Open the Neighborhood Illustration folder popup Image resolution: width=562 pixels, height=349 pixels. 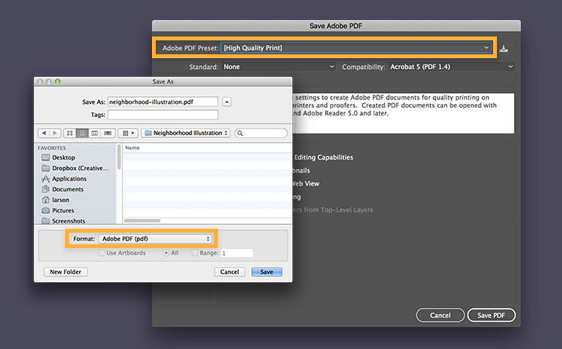[185, 133]
